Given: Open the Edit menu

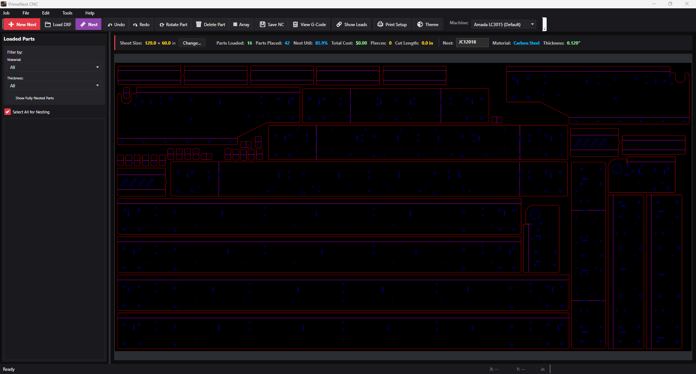Looking at the screenshot, I should (46, 13).
